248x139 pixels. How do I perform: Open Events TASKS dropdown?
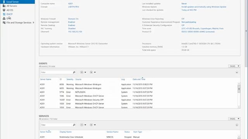[x=234, y=66]
